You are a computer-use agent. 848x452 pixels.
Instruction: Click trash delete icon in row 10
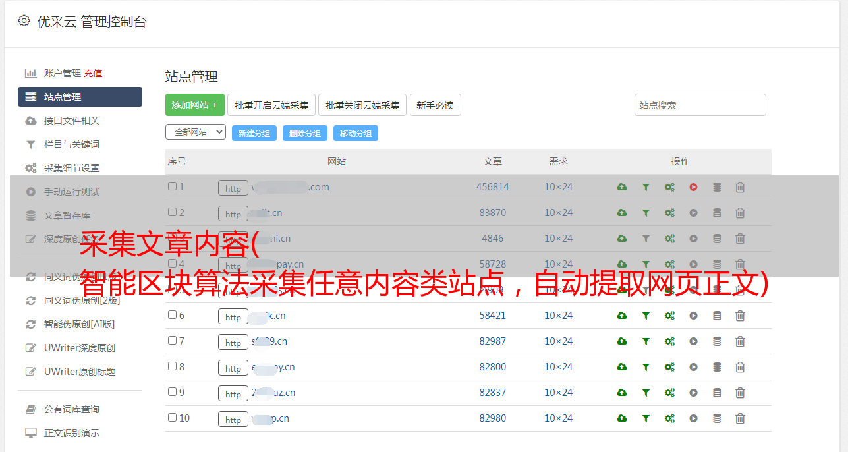coord(740,418)
